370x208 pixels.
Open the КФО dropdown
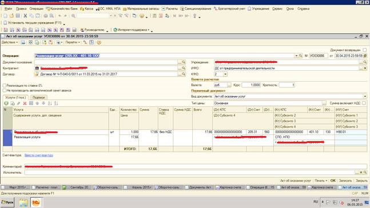click(x=225, y=74)
